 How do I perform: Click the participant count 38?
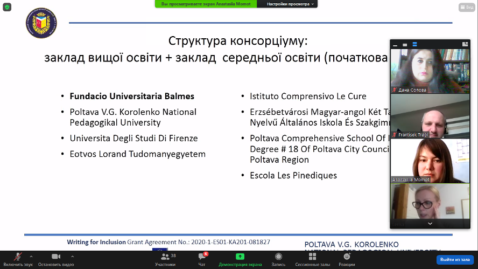[x=173, y=256]
